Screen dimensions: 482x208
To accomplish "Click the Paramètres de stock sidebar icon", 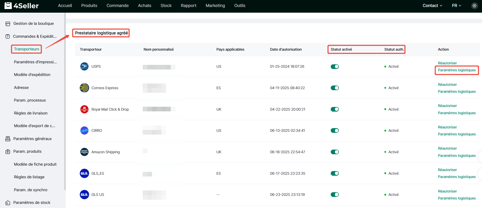I will coord(8,203).
